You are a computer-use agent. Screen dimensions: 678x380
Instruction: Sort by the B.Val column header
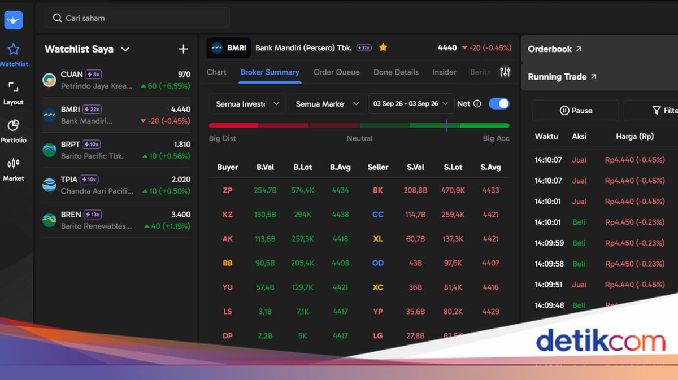tap(265, 167)
